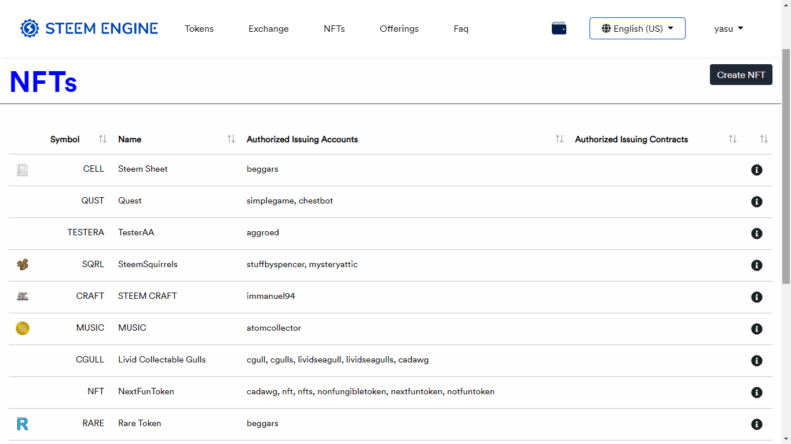
Task: Click the MUSIC gold coin icon
Action: coord(23,328)
